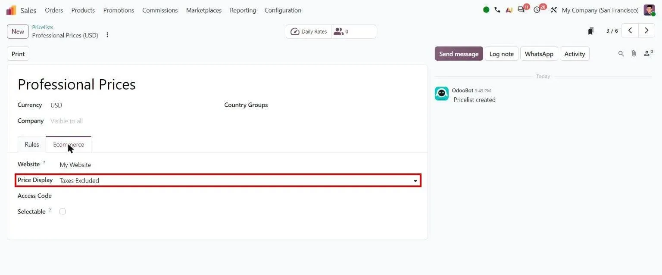Open the Website selection field
The width and height of the screenshot is (662, 275).
pos(239,165)
